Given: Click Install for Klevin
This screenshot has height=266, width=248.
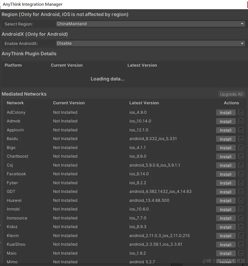Looking at the screenshot, I should [226, 236].
